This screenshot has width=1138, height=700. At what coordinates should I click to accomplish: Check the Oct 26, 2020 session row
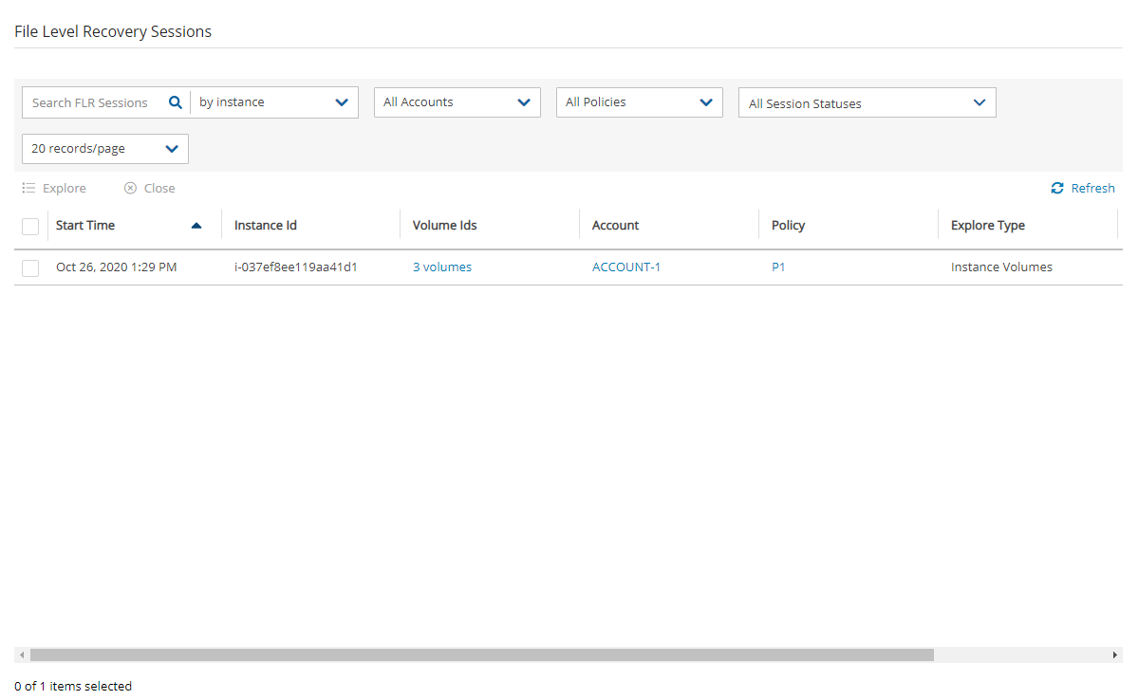coord(30,268)
